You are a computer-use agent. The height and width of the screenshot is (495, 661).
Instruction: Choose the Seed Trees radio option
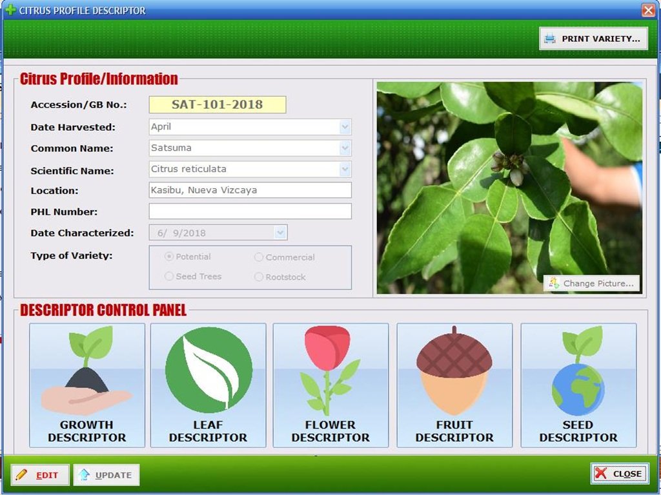tap(169, 277)
